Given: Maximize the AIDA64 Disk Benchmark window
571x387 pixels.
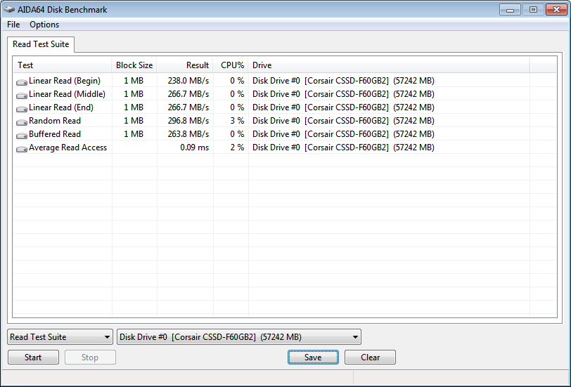Looking at the screenshot, I should point(533,10).
